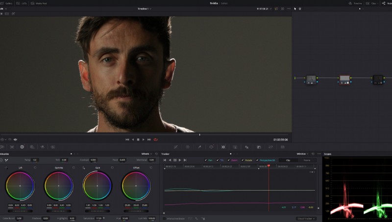Open the Wheels mode dropdown
The width and height of the screenshot is (392, 222).
147,154
